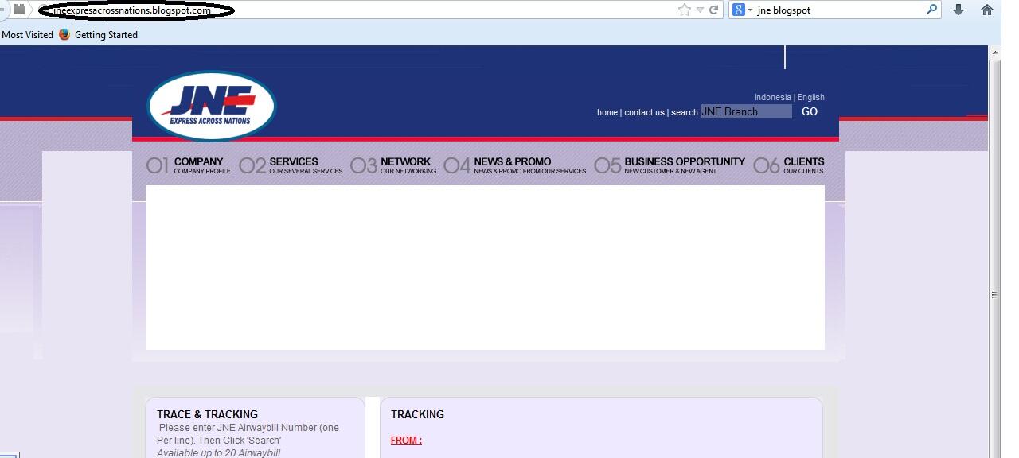
Task: Open the Most Visited bookmarks folder
Action: pos(27,35)
